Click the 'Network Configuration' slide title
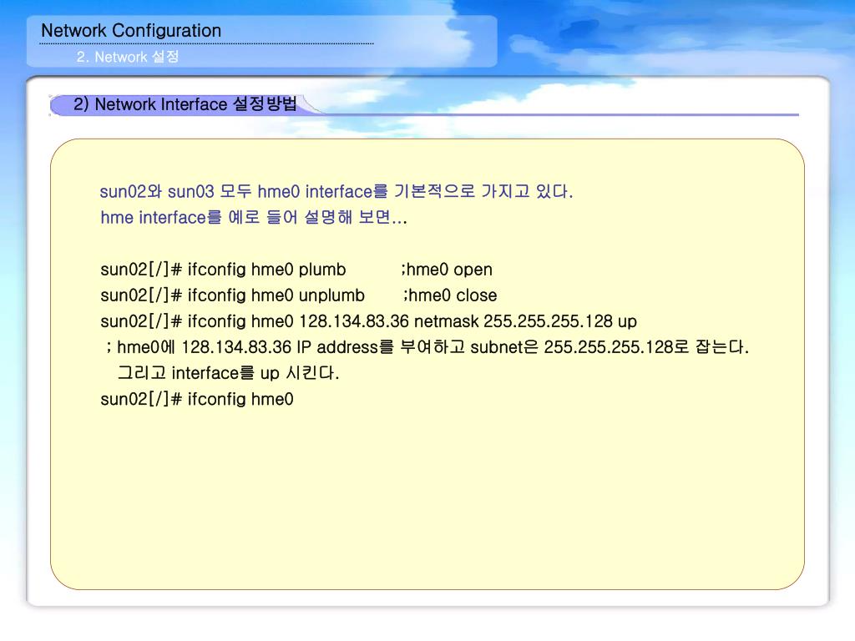The height and width of the screenshot is (641, 855). (131, 31)
